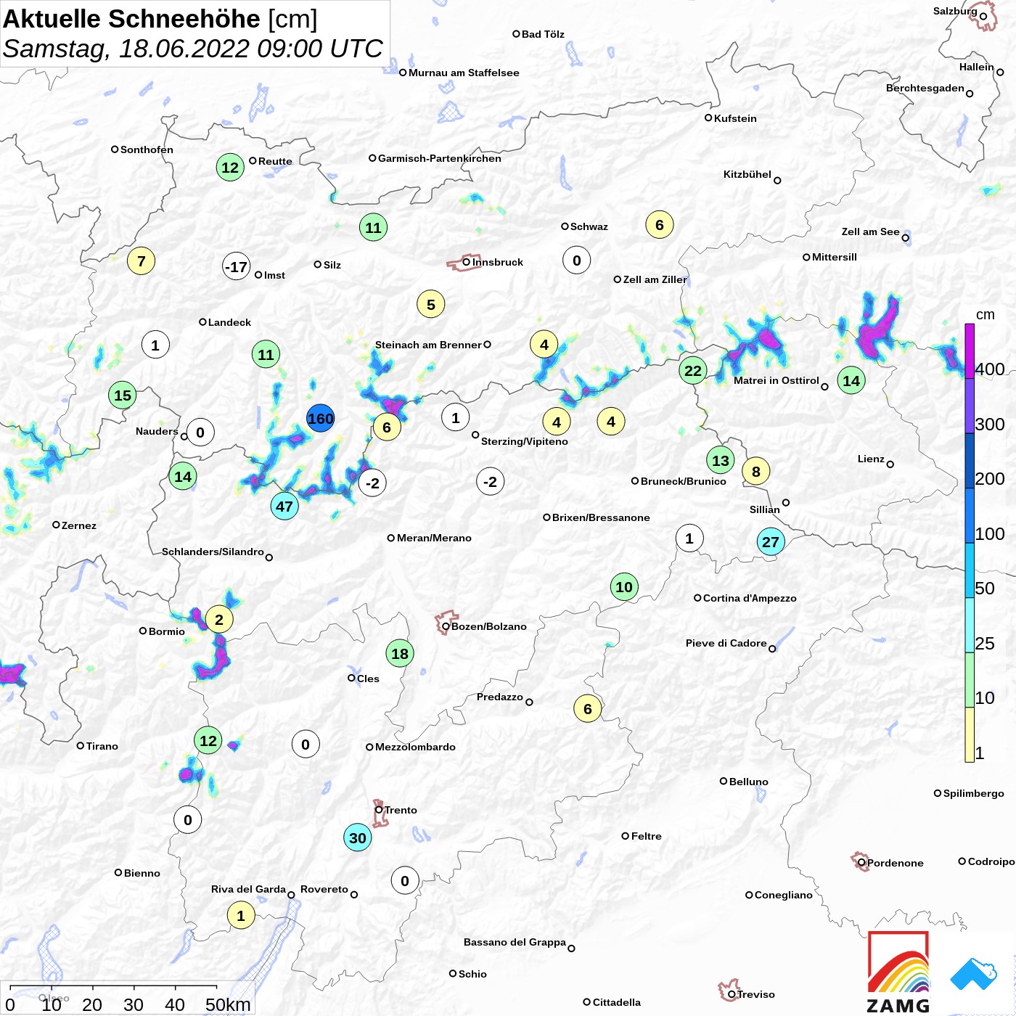The width and height of the screenshot is (1016, 1016).
Task: Click the magenta 400 cm legend color
Action: pos(970,351)
